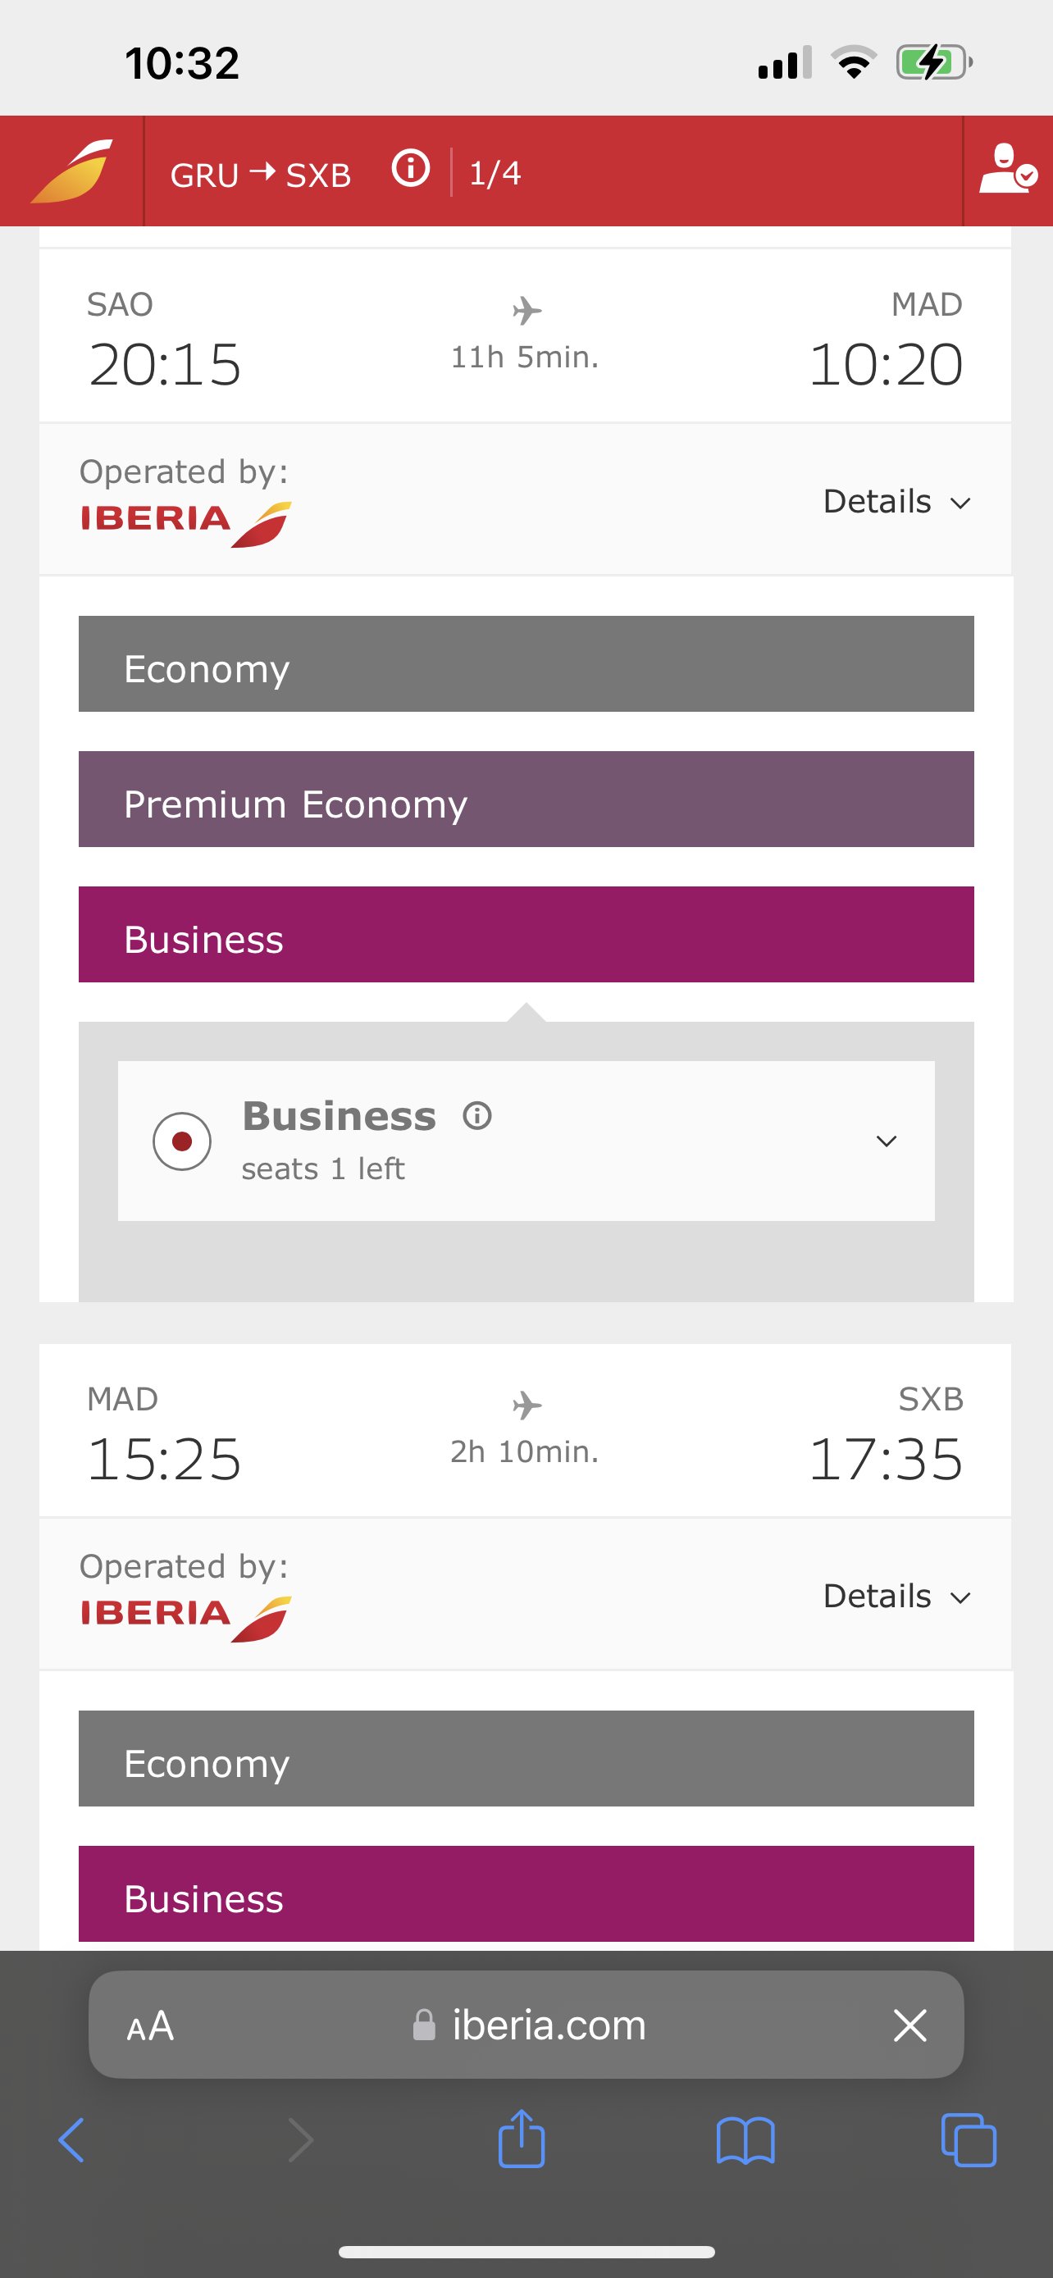The height and width of the screenshot is (2278, 1053).
Task: Expand Details for SAO to MAD flight
Action: pos(896,501)
